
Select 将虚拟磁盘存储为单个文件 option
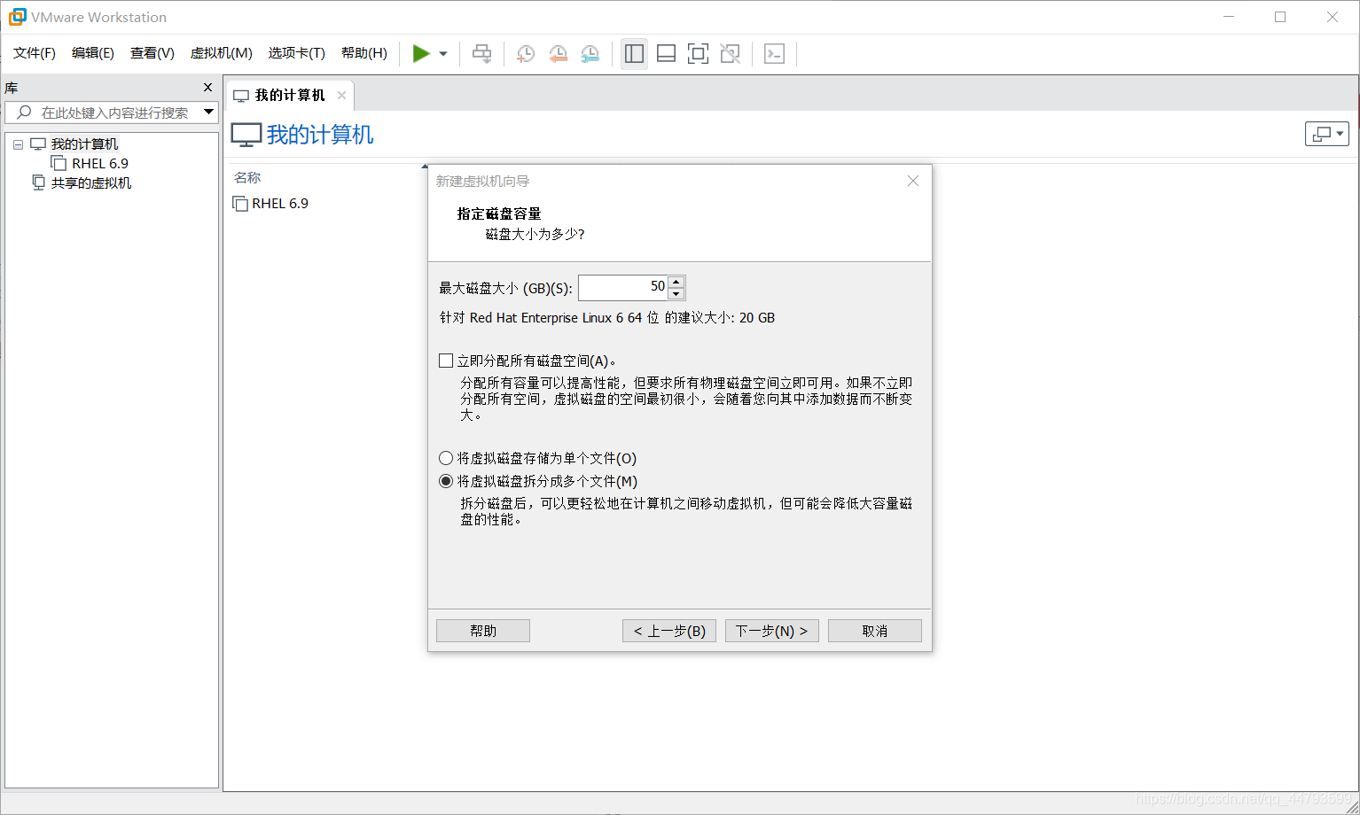[x=446, y=458]
